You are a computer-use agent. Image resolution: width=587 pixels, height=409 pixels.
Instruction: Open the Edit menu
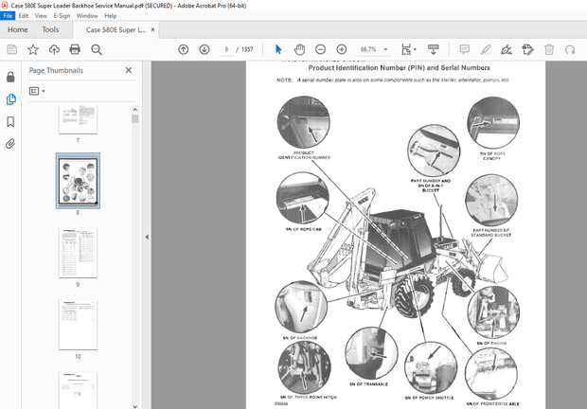click(x=24, y=16)
